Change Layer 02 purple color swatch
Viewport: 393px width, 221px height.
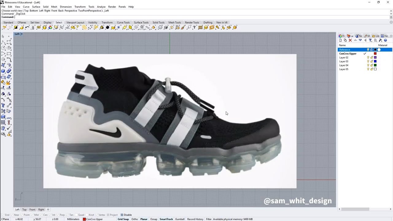[375, 57]
